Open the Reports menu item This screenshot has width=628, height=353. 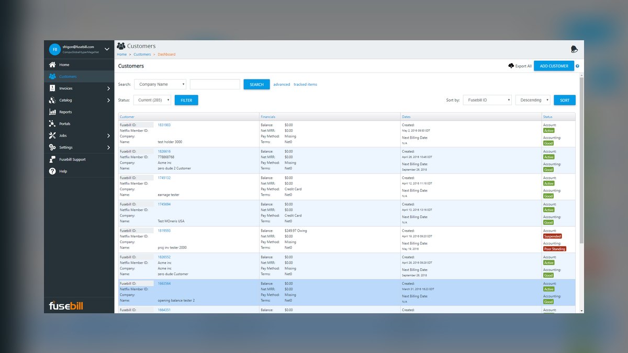(x=78, y=112)
